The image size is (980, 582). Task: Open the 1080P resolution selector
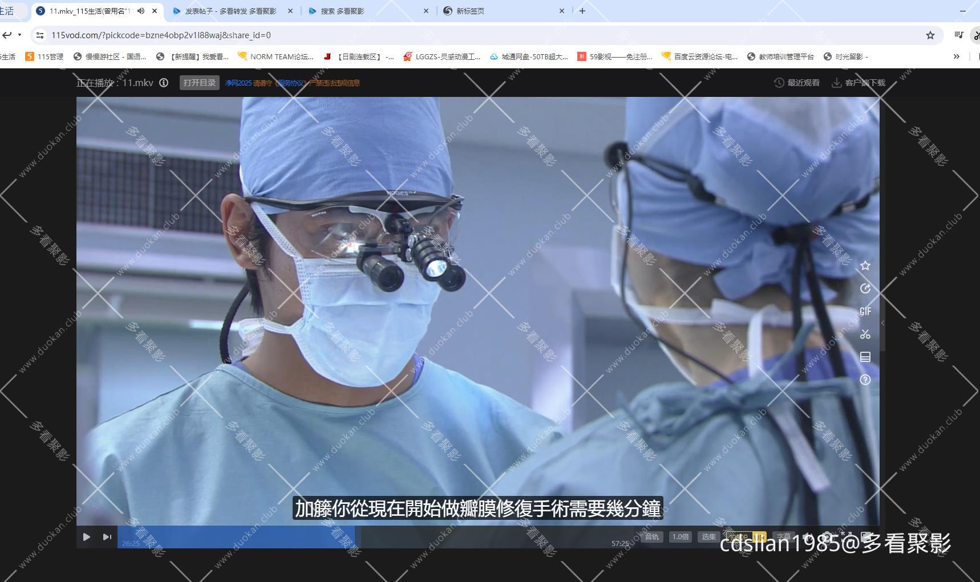(739, 536)
